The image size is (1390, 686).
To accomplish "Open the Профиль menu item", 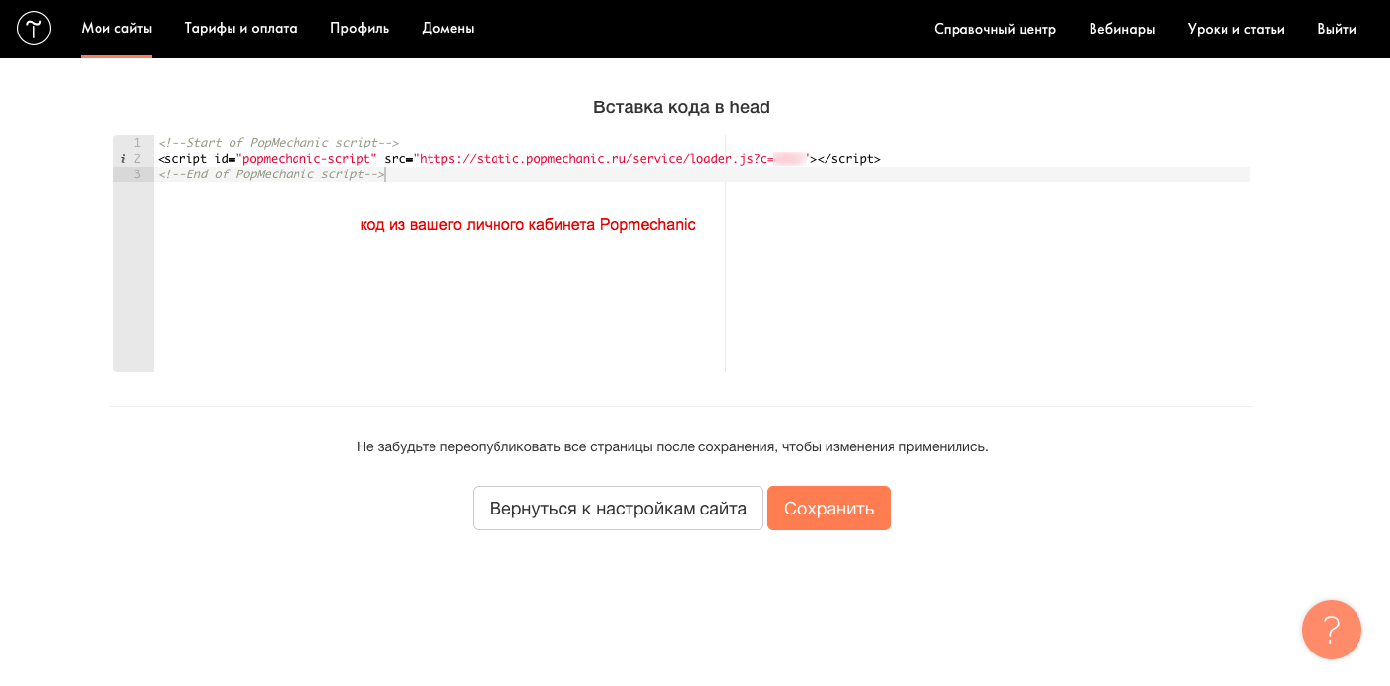I will point(360,29).
